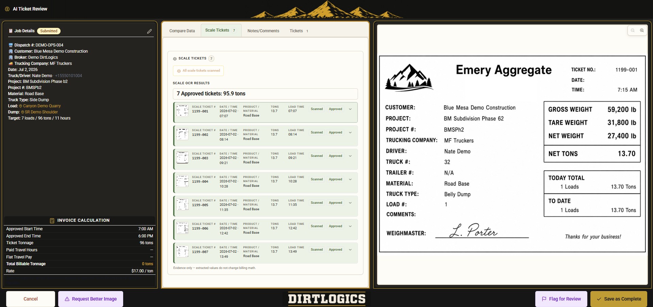Click the Canyon Demo Quarry location pin icon

point(20,106)
